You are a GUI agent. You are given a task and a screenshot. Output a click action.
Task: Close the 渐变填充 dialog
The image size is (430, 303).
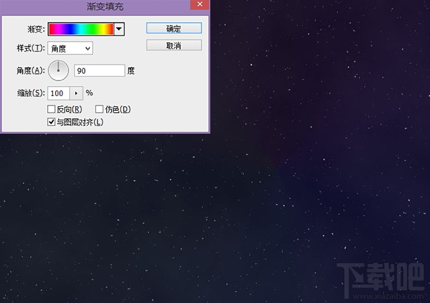coord(200,5)
